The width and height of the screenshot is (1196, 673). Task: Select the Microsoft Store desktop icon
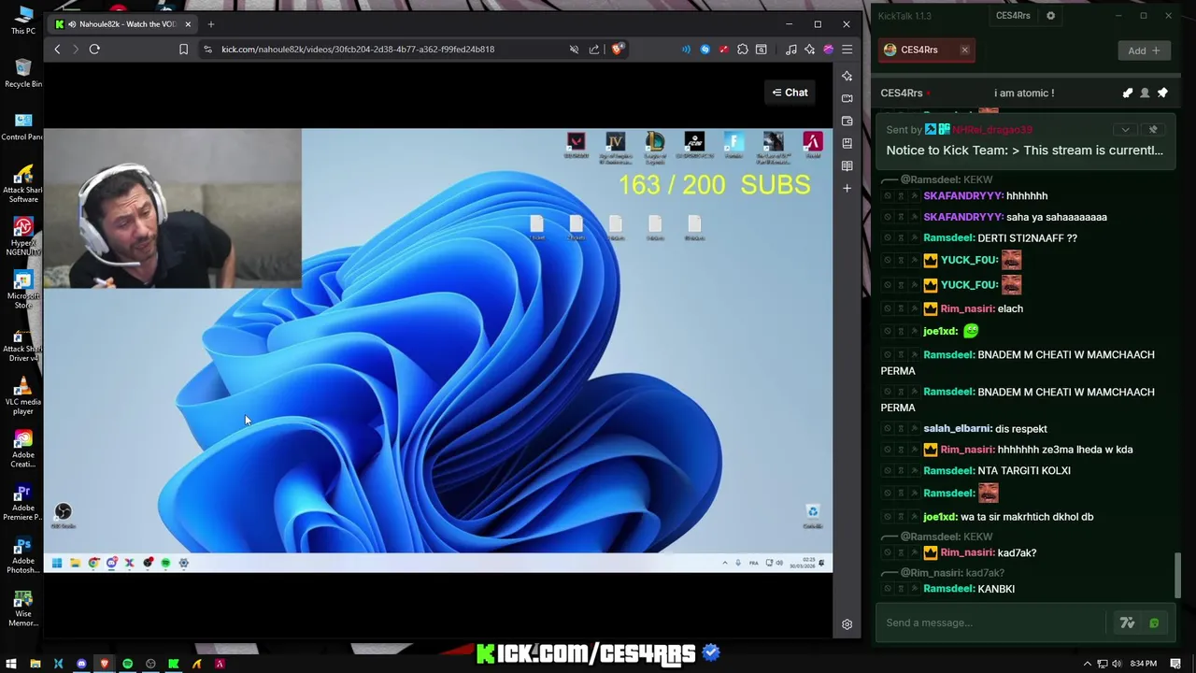[x=23, y=290]
